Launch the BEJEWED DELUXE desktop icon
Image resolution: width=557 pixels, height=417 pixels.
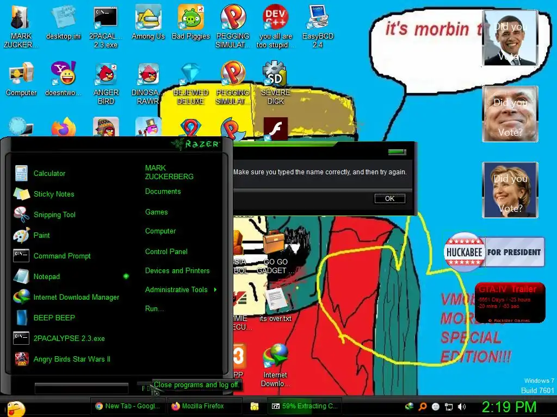191,83
